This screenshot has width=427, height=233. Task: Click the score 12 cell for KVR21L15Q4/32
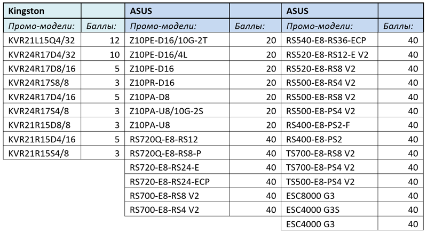[103, 40]
